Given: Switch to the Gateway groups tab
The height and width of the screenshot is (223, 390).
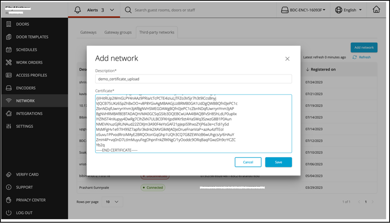Looking at the screenshot, I should [118, 32].
